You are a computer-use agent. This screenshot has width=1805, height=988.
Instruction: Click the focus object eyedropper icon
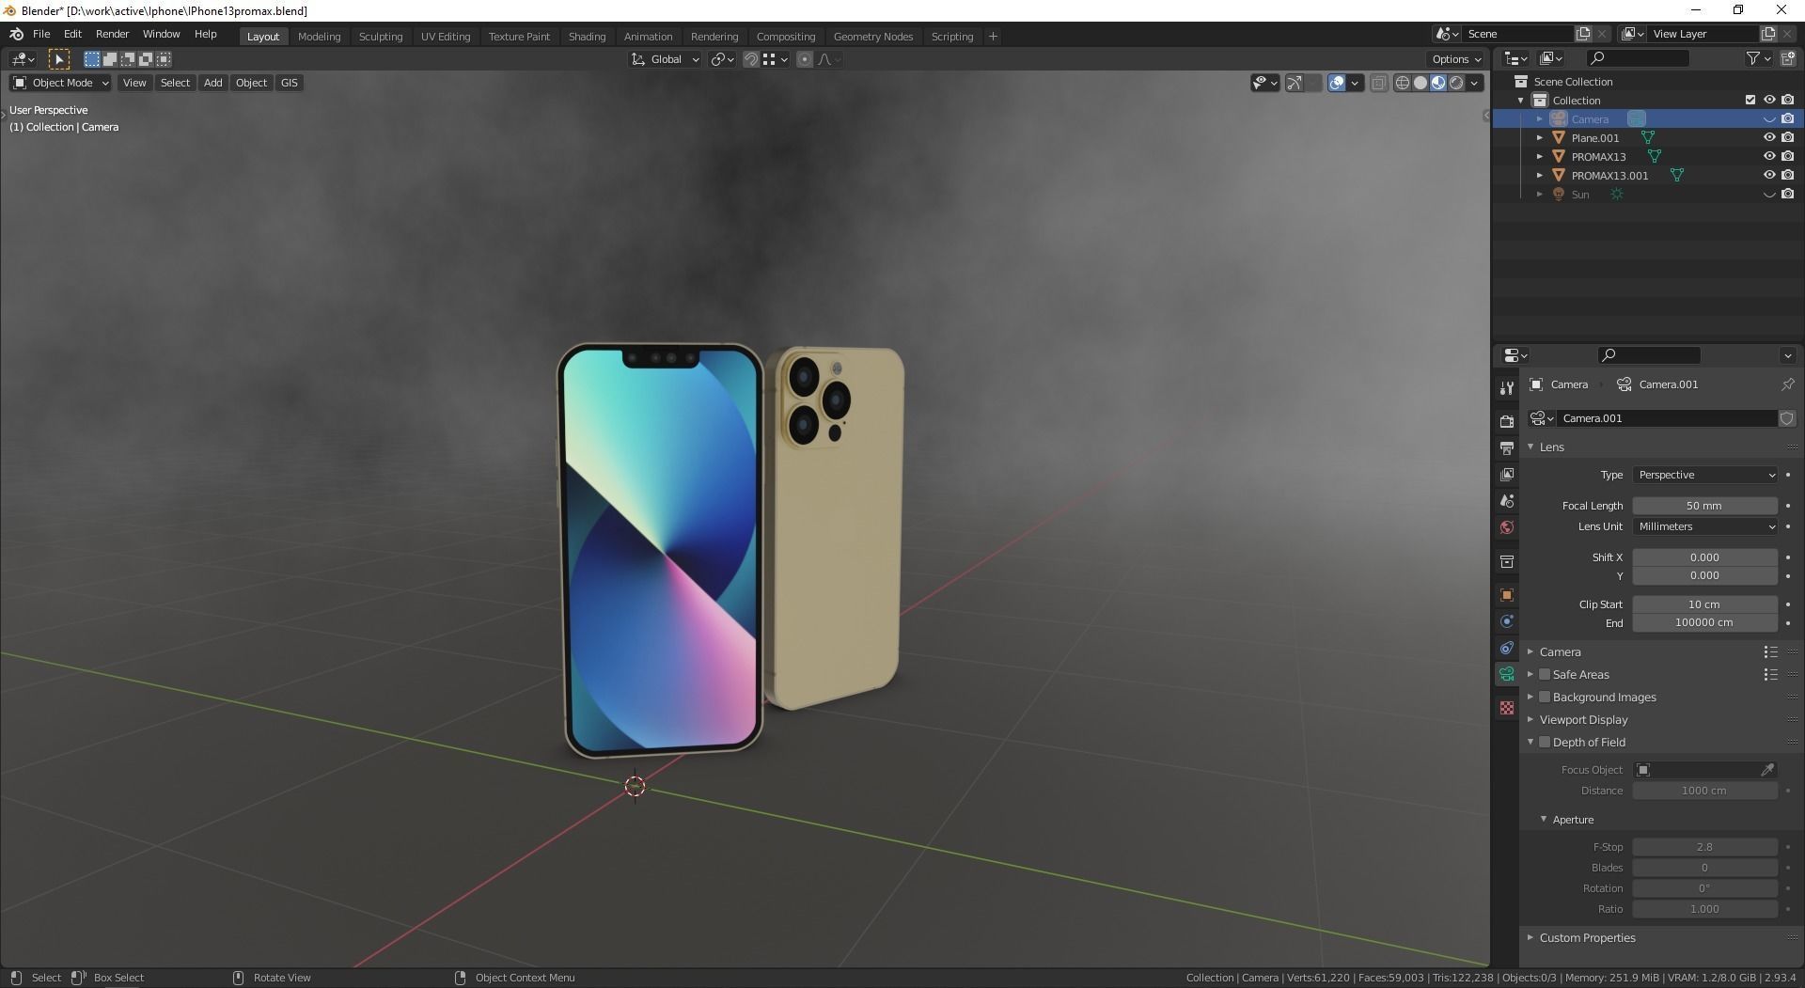[1767, 770]
